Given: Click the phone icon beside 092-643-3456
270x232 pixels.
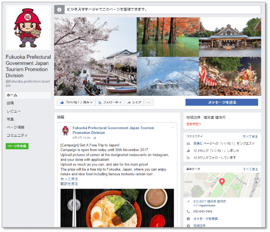Looking at the screenshot, I should [188, 212].
